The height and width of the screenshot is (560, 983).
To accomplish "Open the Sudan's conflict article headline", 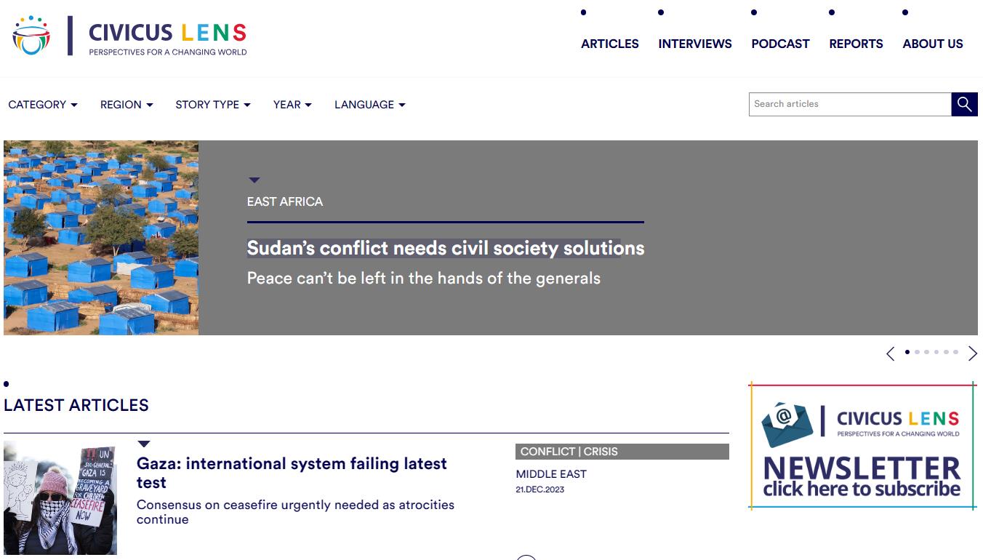I will click(x=445, y=248).
